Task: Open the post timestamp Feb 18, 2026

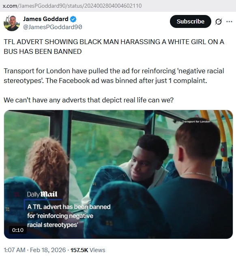Action: 48,250
